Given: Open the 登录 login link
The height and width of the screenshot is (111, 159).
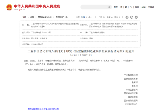Looking at the screenshot, I should (x=137, y=7).
